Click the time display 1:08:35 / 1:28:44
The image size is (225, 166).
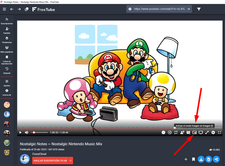pos(59,133)
